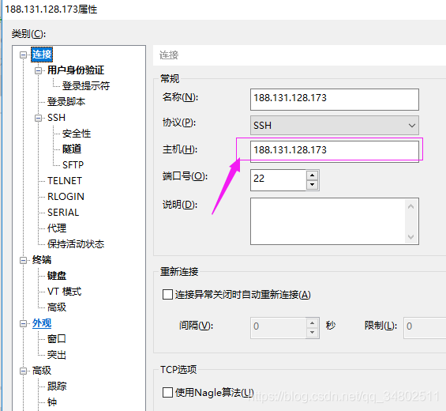446x411 pixels.
Task: Open 窗口 settings under 外观
Action: coord(57,339)
